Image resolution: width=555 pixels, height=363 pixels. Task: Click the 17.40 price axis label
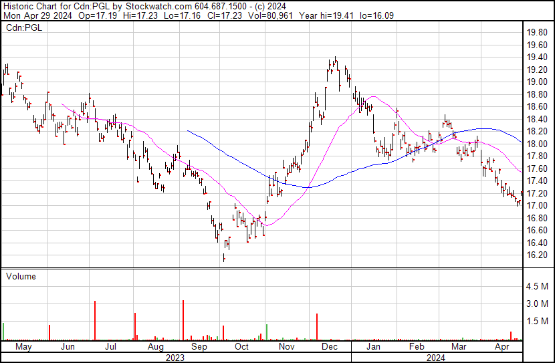click(537, 181)
